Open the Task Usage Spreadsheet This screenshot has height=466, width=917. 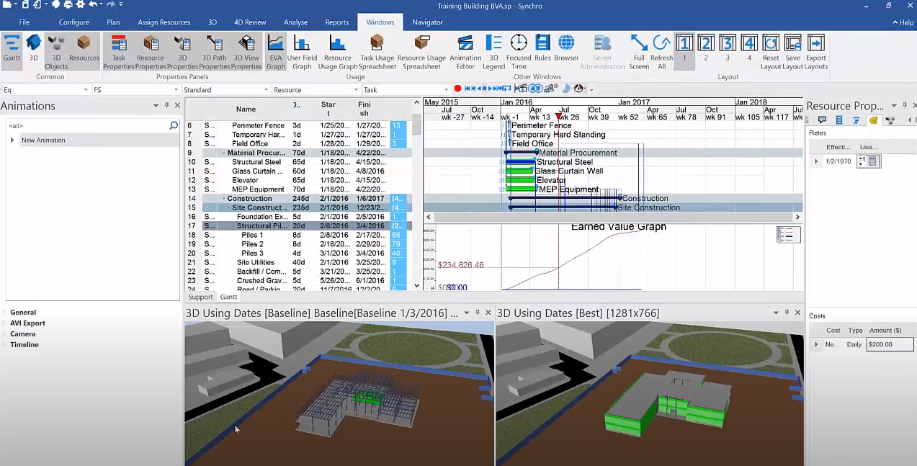coord(377,52)
